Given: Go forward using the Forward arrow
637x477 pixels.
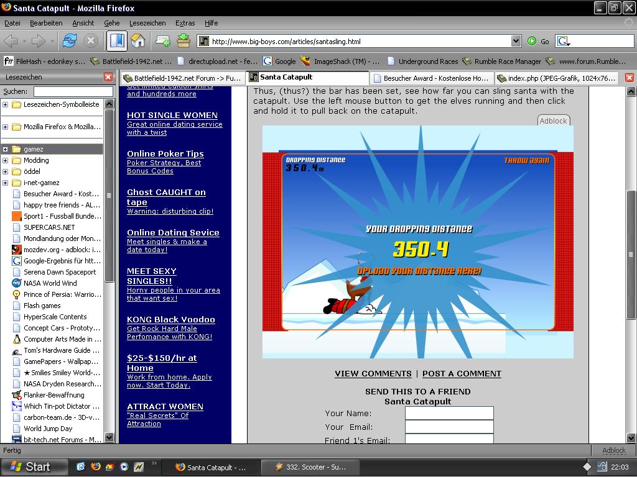Looking at the screenshot, I should [x=38, y=41].
